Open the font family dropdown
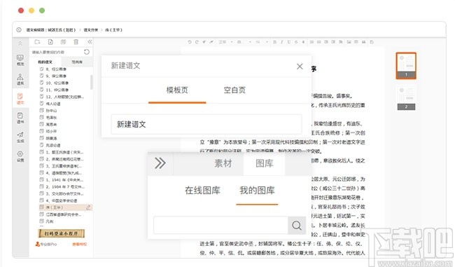The height and width of the screenshot is (267, 455). [244, 42]
